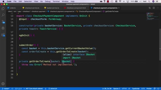Click the IBasket type on line 26
This screenshot has width=161, height=90.
(x=66, y=61)
